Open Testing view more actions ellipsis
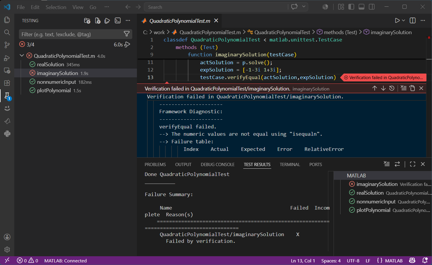 click(x=128, y=21)
